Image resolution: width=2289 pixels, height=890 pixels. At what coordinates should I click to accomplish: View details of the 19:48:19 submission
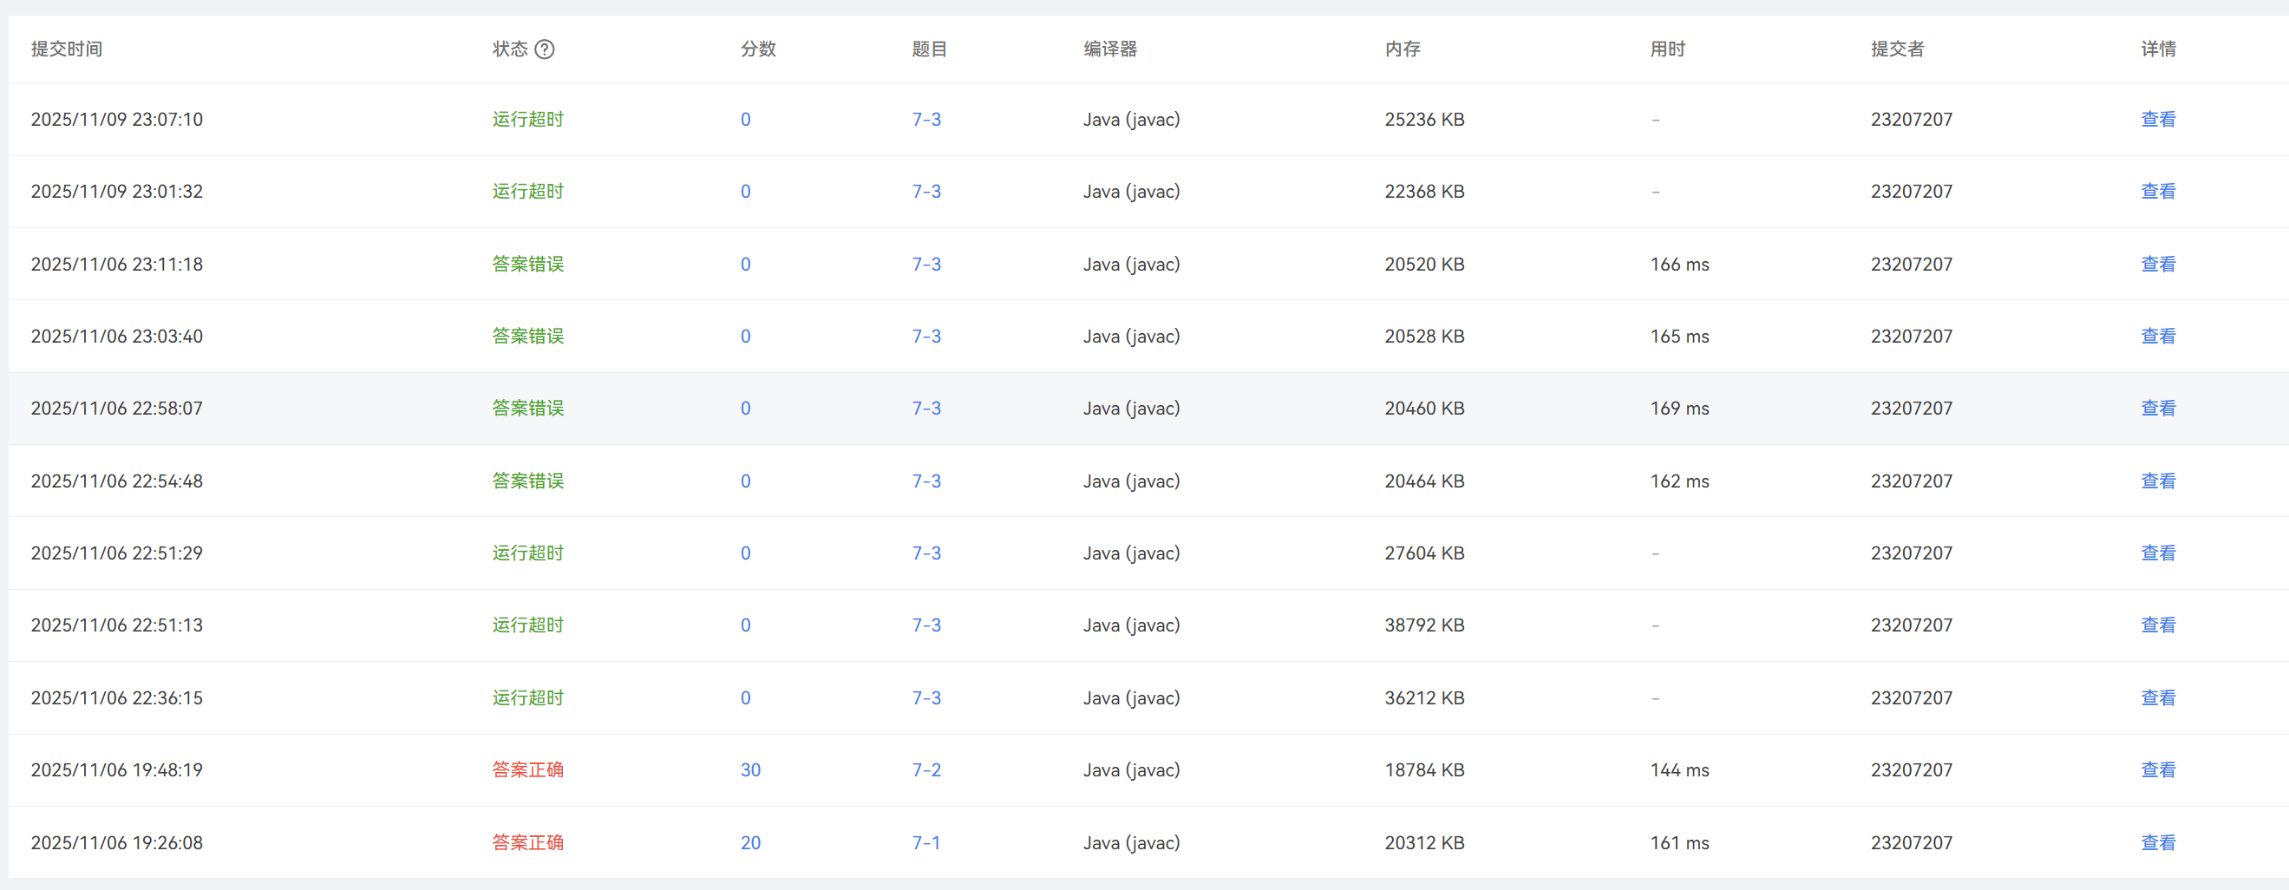(2157, 770)
